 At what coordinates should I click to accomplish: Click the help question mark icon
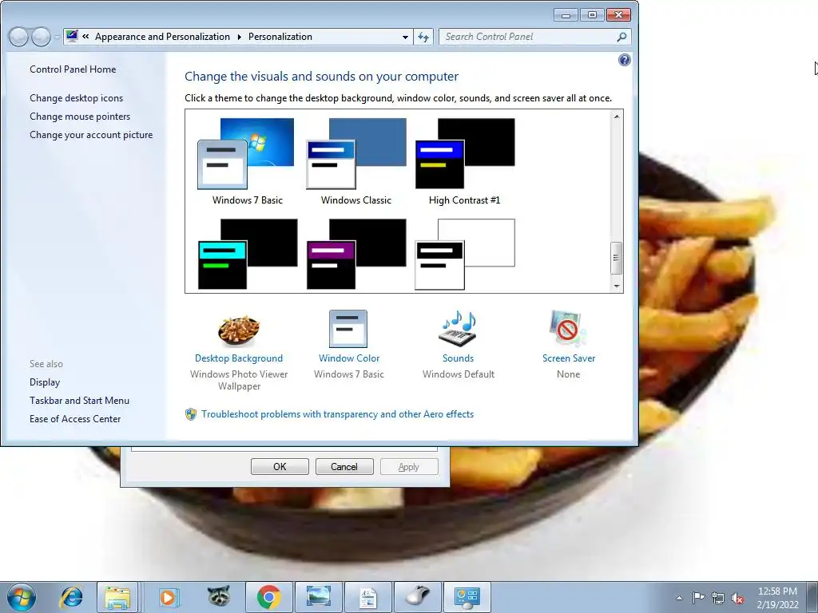click(624, 60)
